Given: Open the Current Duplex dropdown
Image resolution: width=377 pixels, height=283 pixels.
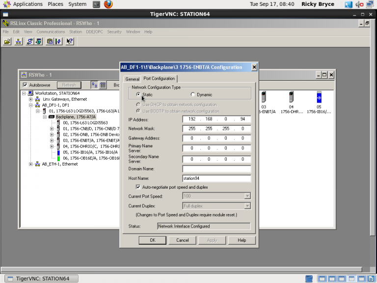Looking at the screenshot, I should coord(247,206).
